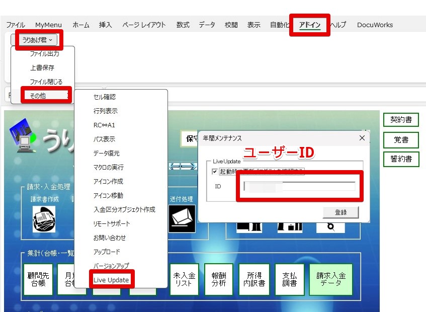This screenshot has height=312, width=426.
Task: Select マクロの実行 menu item
Action: (109, 167)
